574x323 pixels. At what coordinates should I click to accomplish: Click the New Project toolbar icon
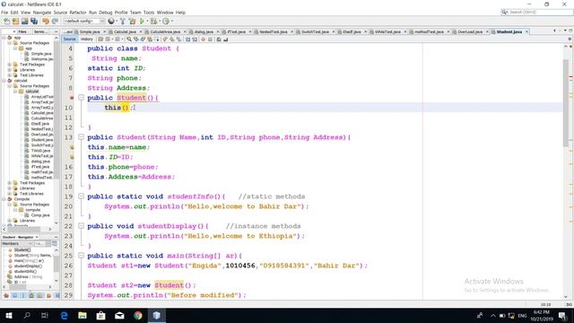point(15,22)
